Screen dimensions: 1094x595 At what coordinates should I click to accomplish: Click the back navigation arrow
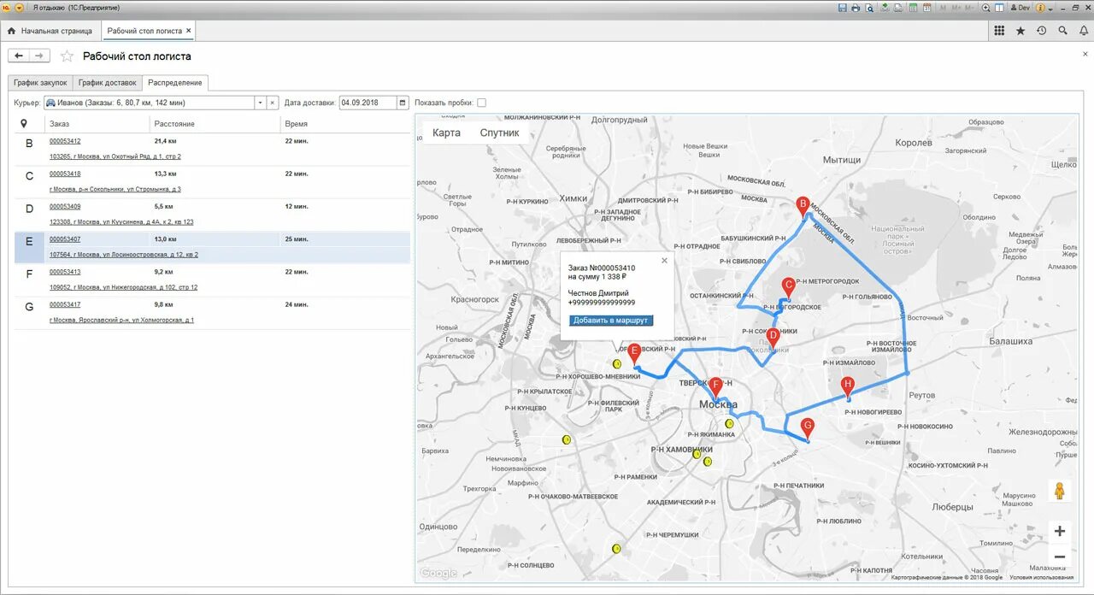(19, 56)
